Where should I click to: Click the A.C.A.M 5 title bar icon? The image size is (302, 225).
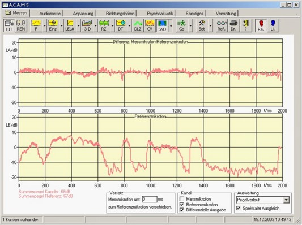click(x=5, y=5)
